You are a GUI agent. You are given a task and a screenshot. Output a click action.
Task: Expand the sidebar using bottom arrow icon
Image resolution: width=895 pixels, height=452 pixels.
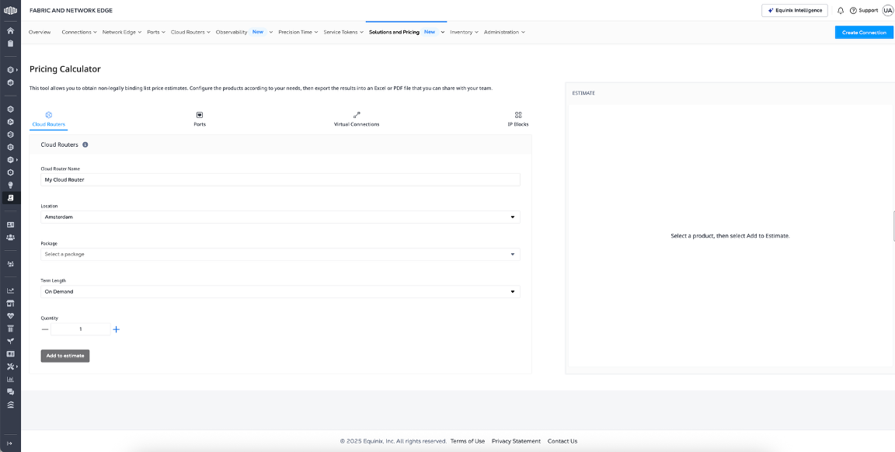[10, 443]
